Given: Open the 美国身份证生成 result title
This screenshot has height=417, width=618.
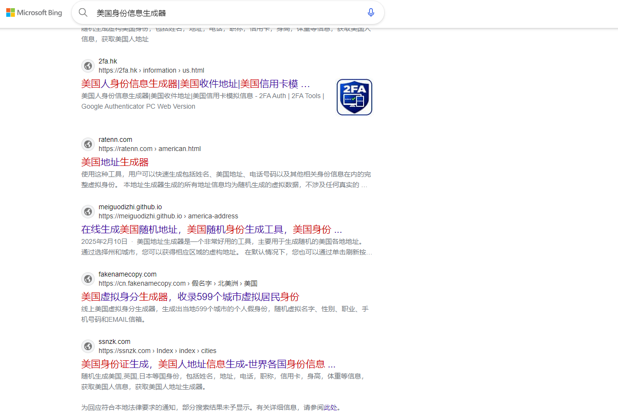Looking at the screenshot, I should [208, 364].
